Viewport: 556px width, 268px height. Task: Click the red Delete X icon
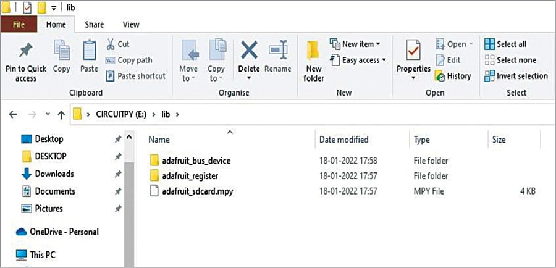[x=249, y=50]
